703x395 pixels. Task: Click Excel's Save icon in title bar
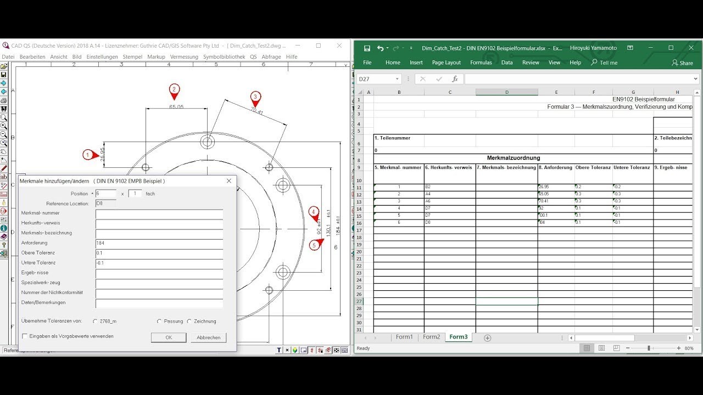click(367, 48)
